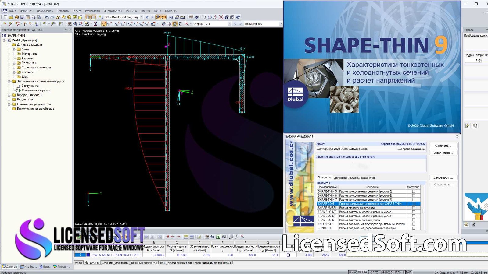Tick the Доступно checkbox for SHAPE-THIN 5

[x=414, y=191]
